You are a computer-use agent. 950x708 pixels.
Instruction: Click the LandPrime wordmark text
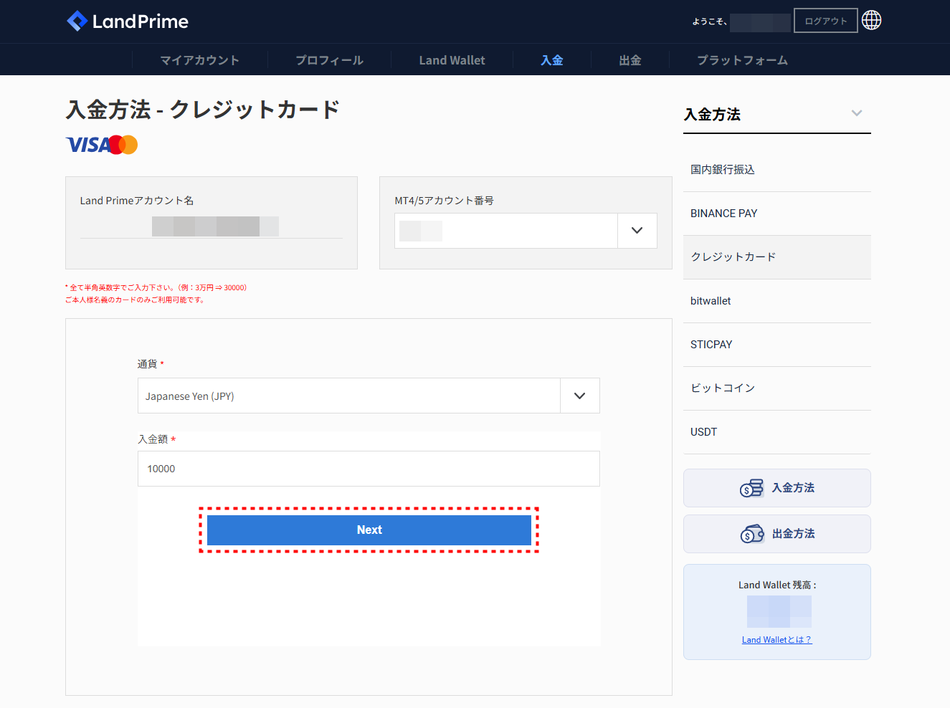(141, 21)
